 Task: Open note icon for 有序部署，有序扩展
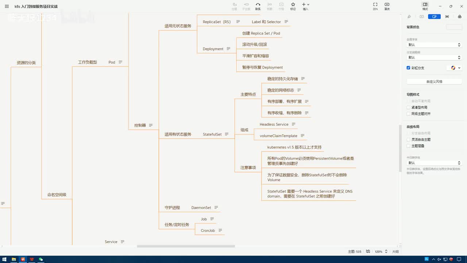307,101
